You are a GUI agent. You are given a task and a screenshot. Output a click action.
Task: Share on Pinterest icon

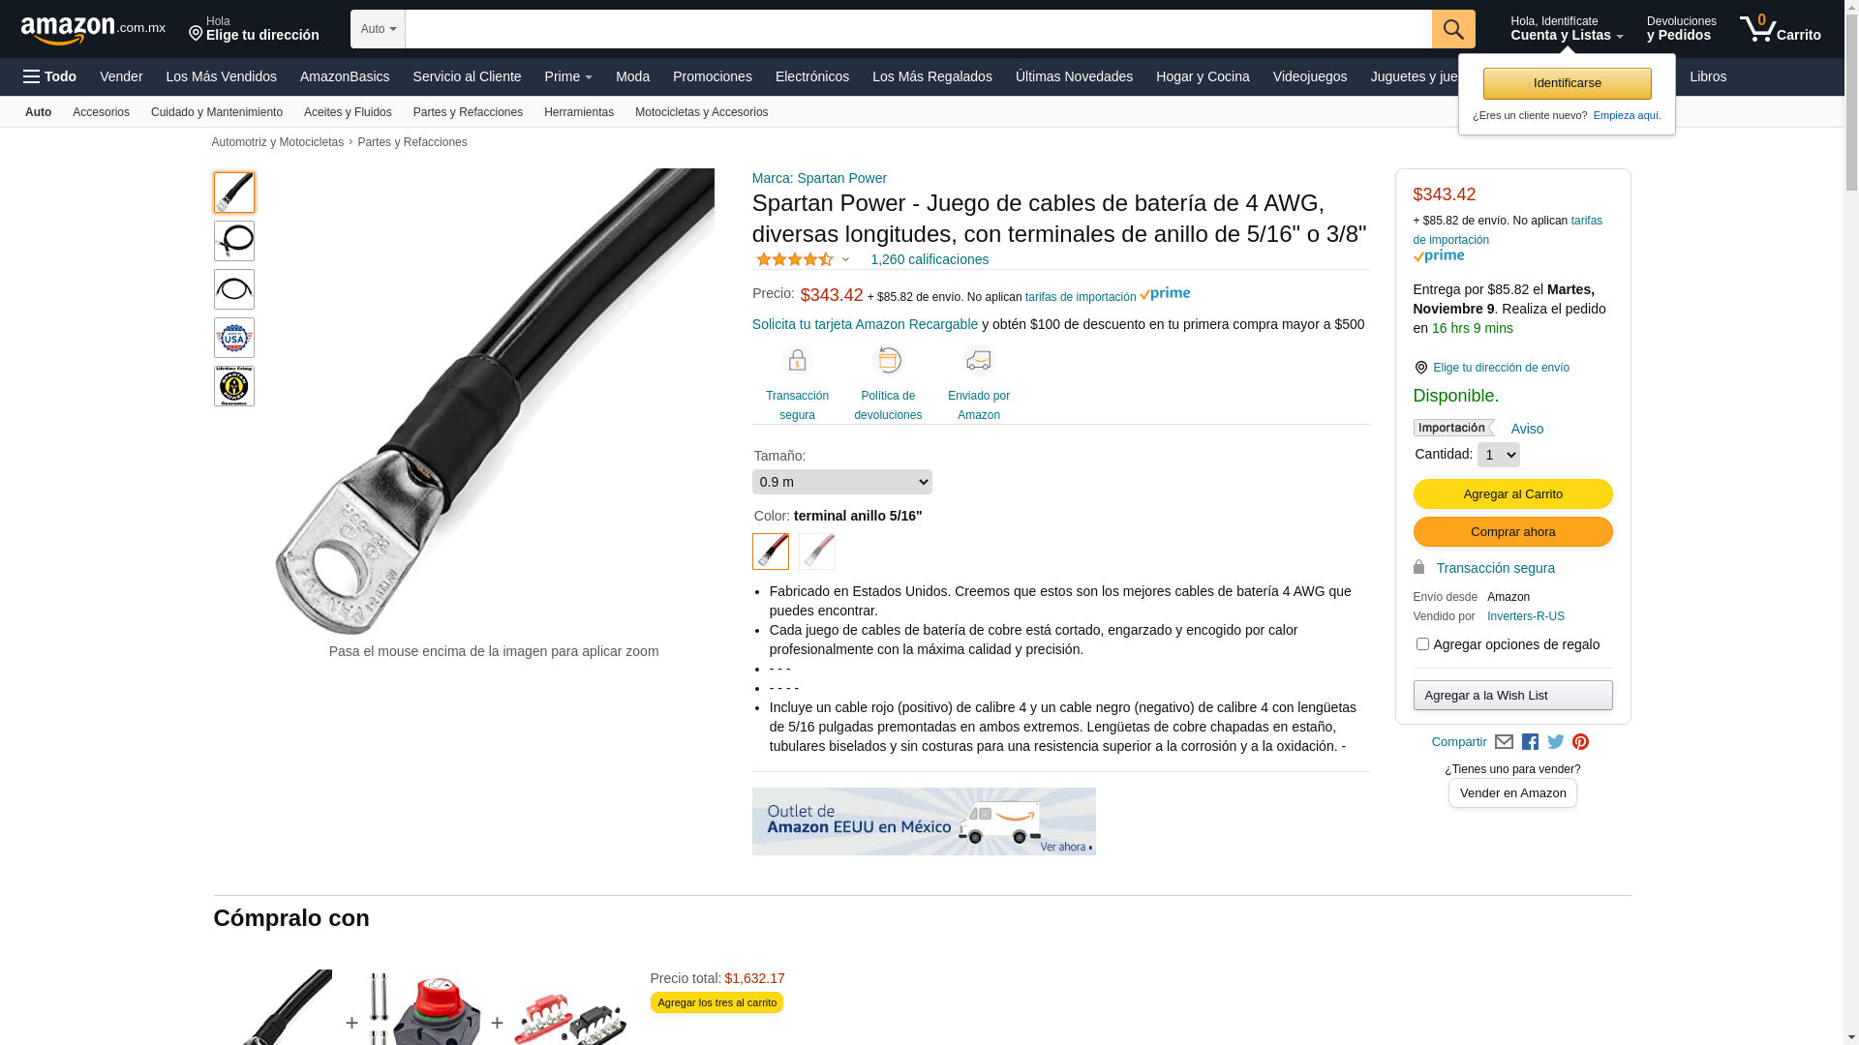pos(1580,742)
